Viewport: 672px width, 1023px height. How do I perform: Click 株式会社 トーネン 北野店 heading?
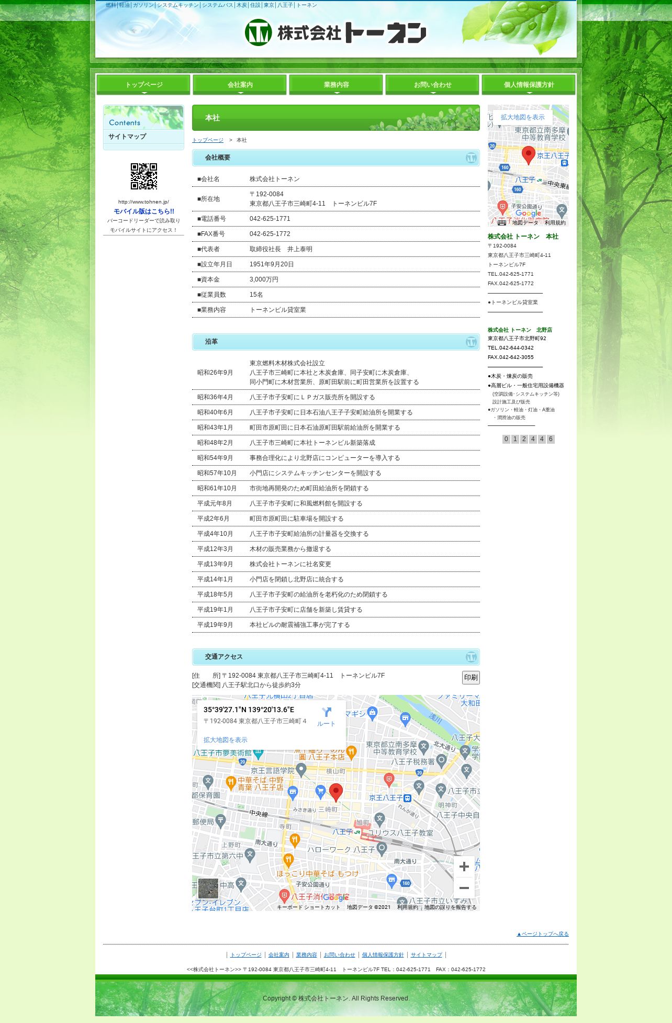point(520,330)
